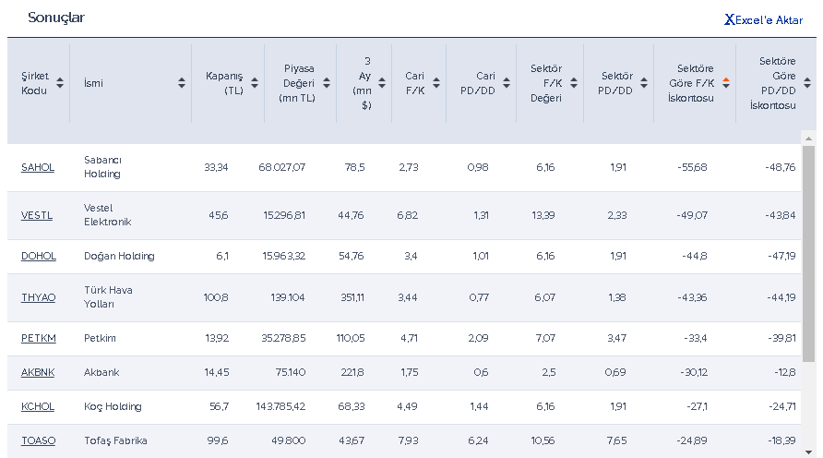Sort by Piyasa Değeri arrows
The image size is (823, 458).
325,83
